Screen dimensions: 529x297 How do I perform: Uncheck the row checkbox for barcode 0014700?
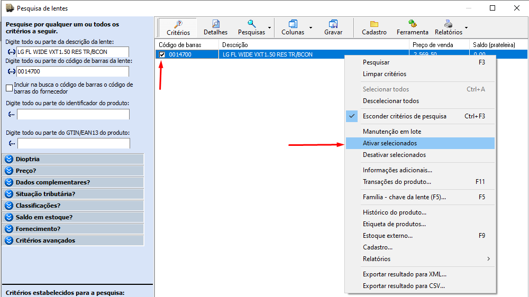click(162, 54)
